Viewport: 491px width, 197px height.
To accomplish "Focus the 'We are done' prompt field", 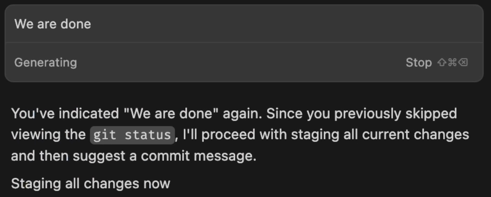I will [244, 24].
